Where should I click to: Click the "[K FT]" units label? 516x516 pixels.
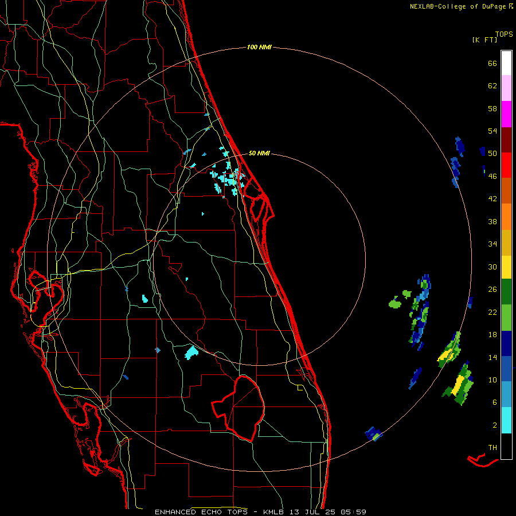coord(484,40)
